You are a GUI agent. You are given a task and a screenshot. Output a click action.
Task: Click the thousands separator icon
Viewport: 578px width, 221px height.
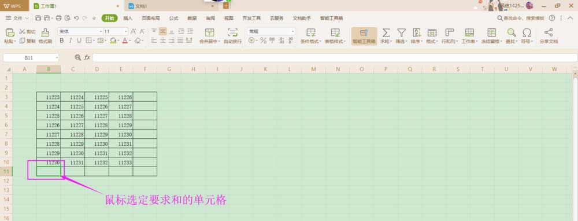click(x=272, y=41)
